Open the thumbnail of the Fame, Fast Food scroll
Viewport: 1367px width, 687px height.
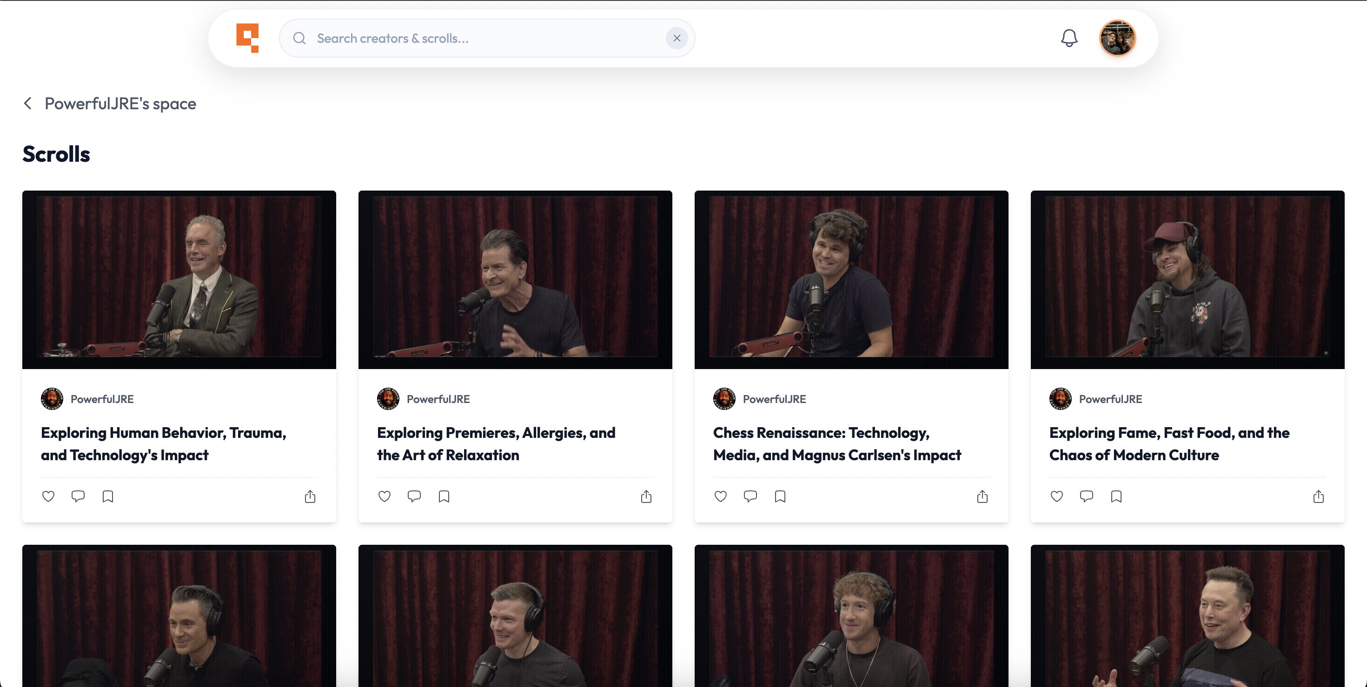pos(1187,279)
